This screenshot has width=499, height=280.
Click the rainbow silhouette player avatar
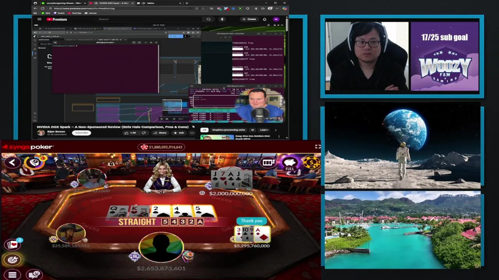[x=161, y=247]
